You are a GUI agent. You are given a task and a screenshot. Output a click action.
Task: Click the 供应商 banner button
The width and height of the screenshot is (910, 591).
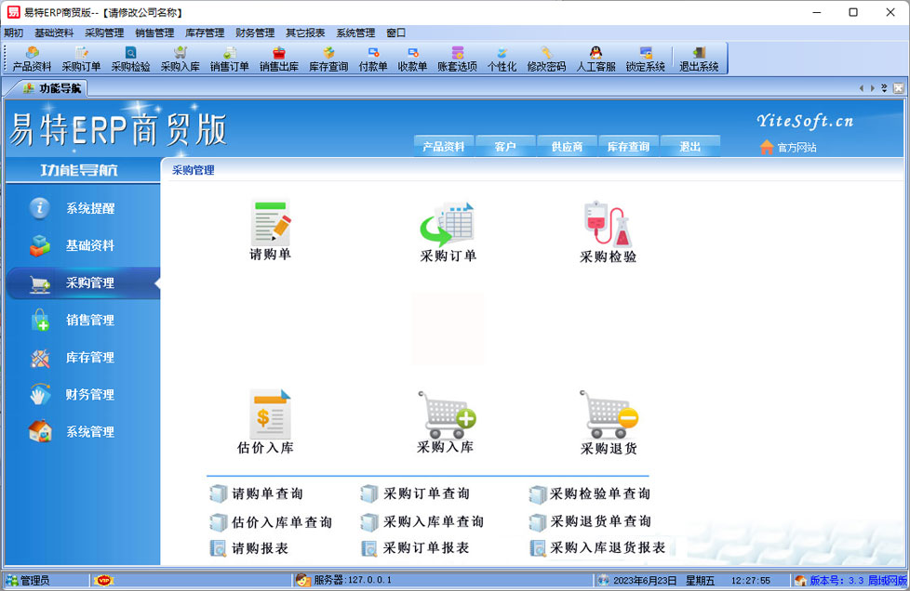[567, 147]
